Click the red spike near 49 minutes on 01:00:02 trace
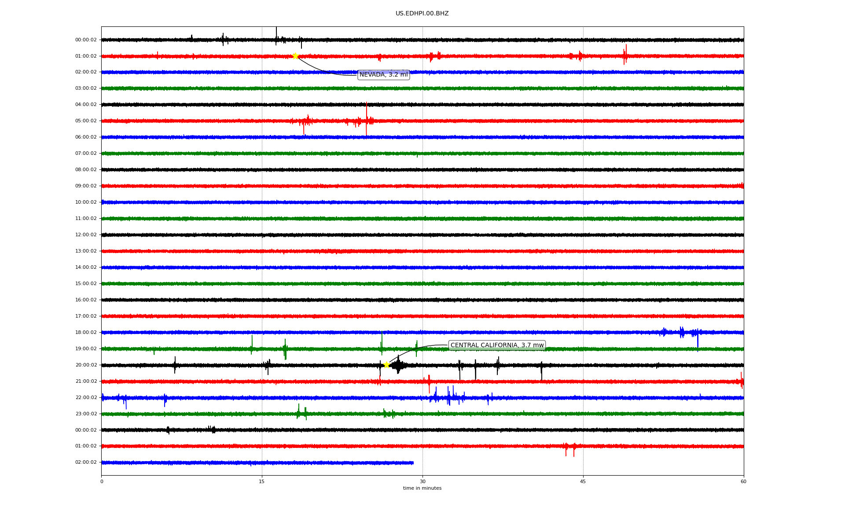This screenshot has width=845, height=528. [x=625, y=55]
